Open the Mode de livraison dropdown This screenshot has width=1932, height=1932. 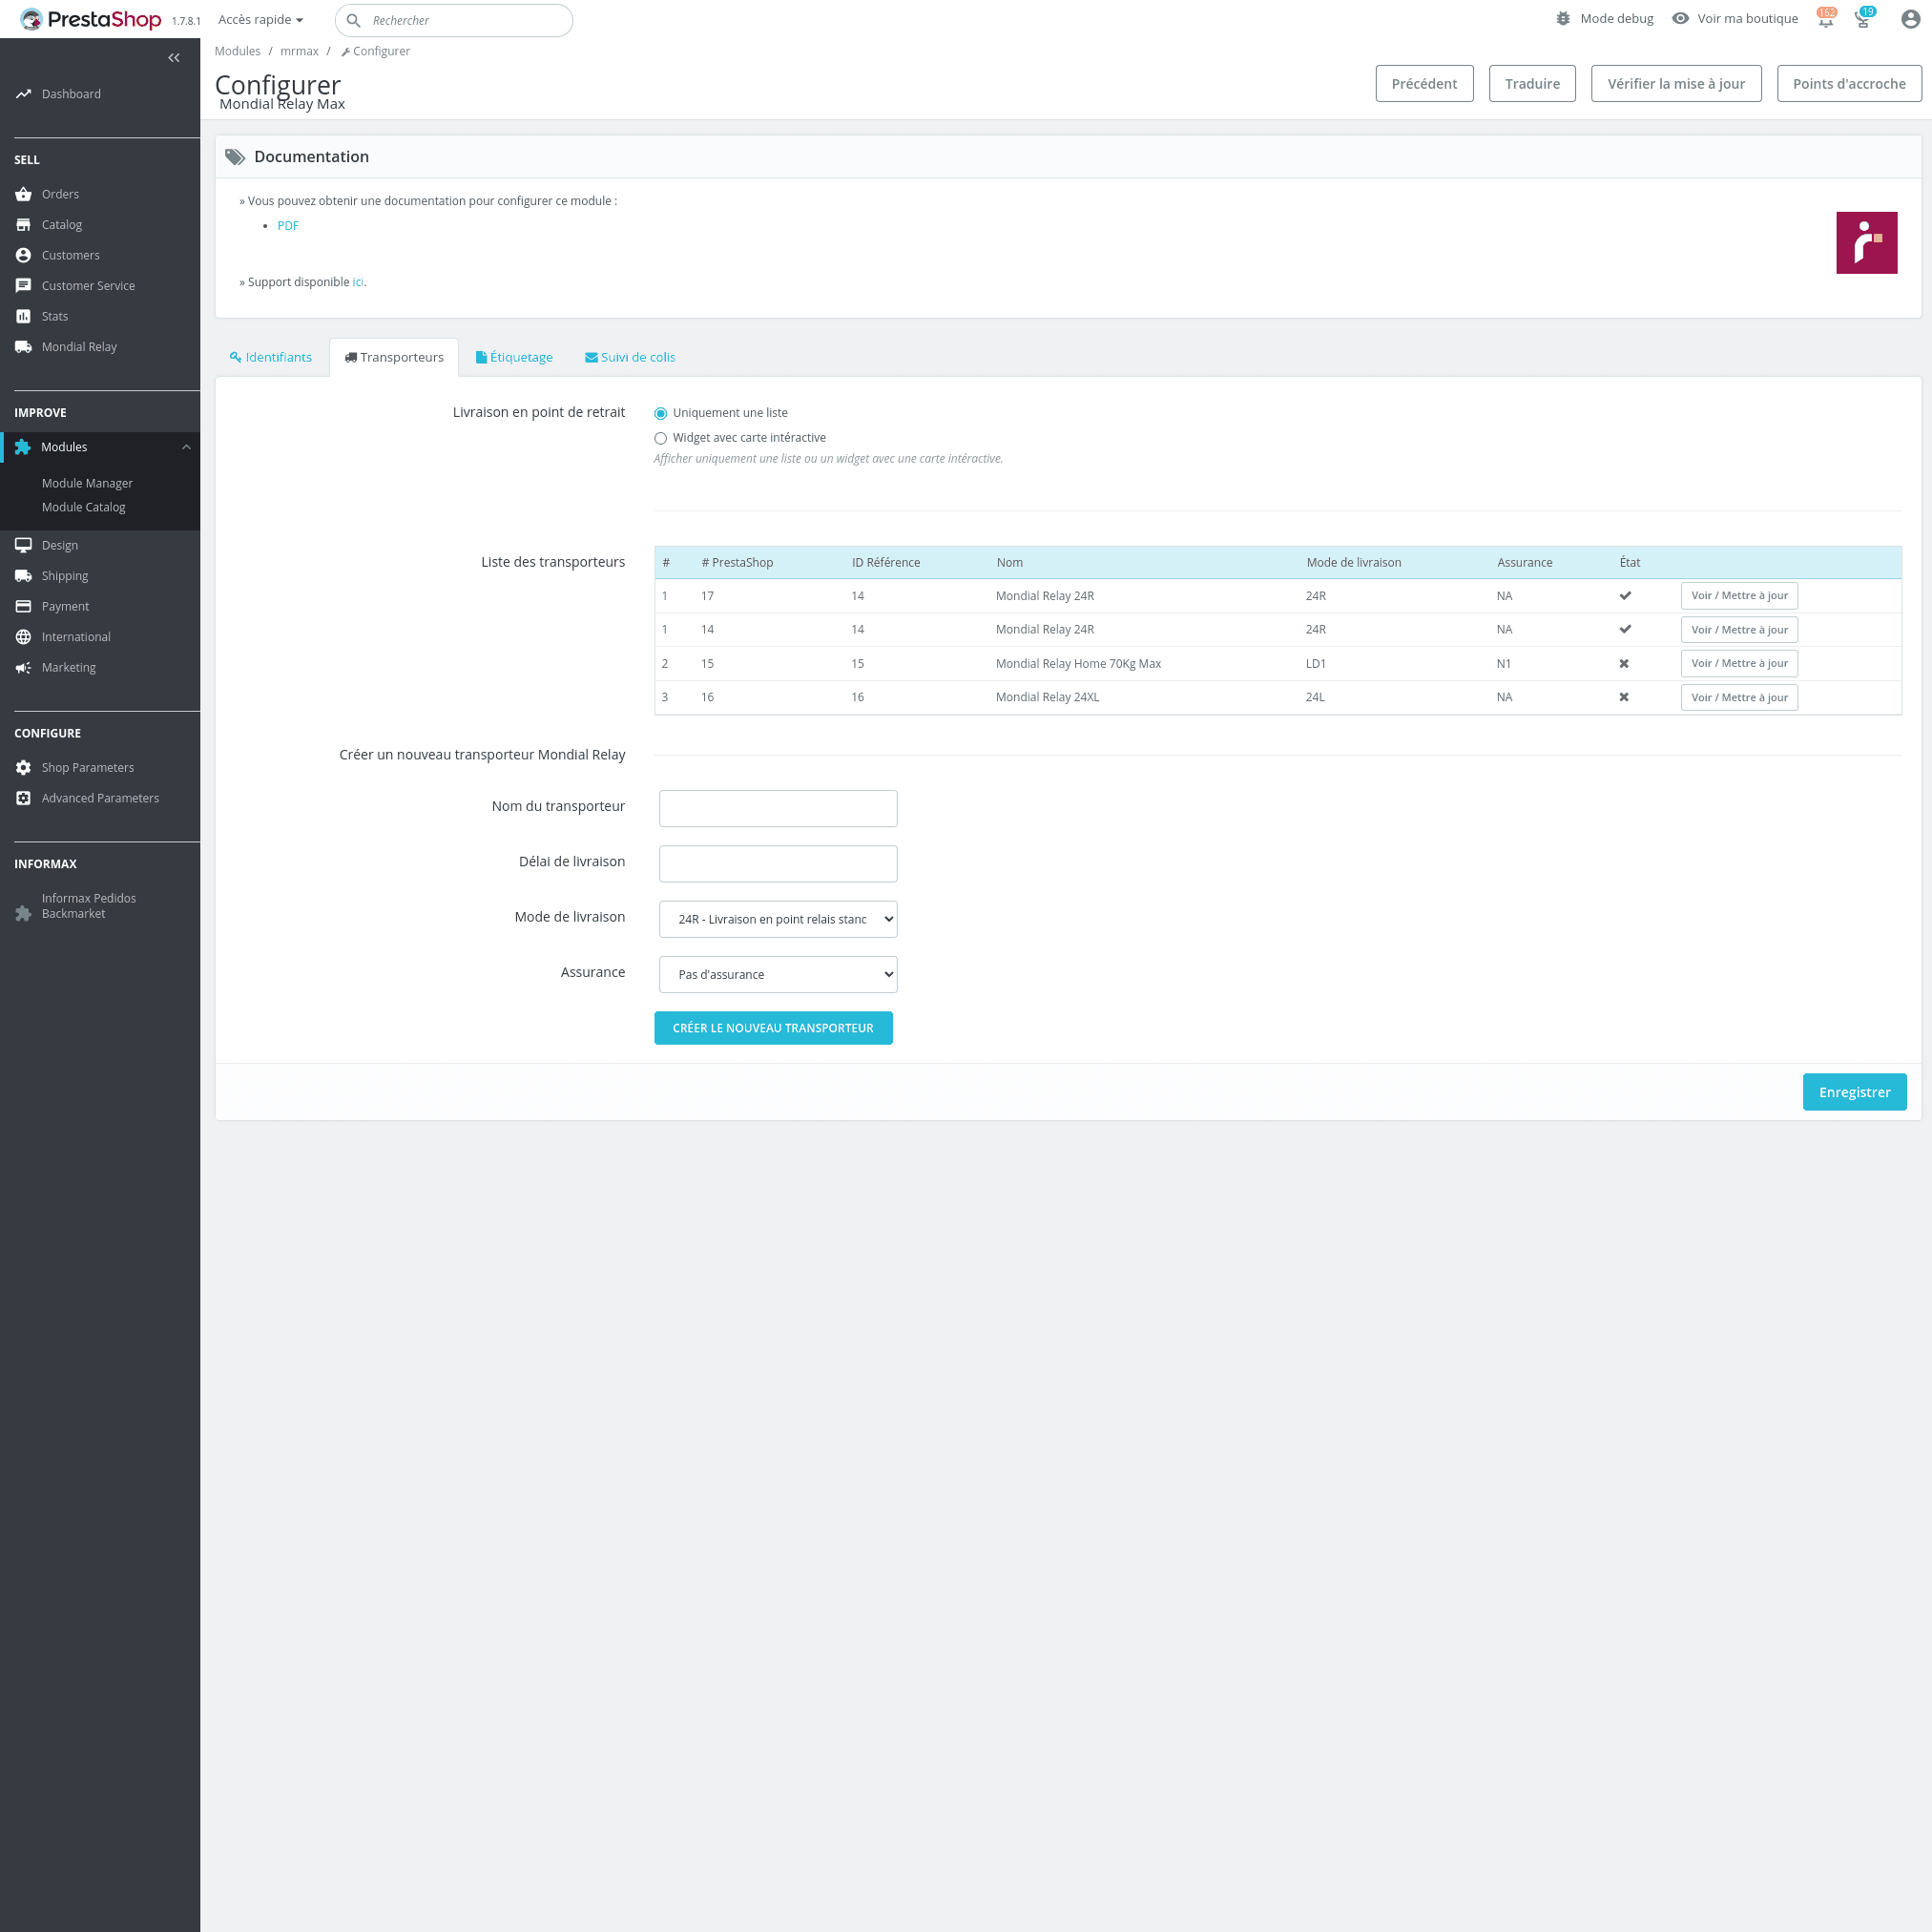[778, 919]
